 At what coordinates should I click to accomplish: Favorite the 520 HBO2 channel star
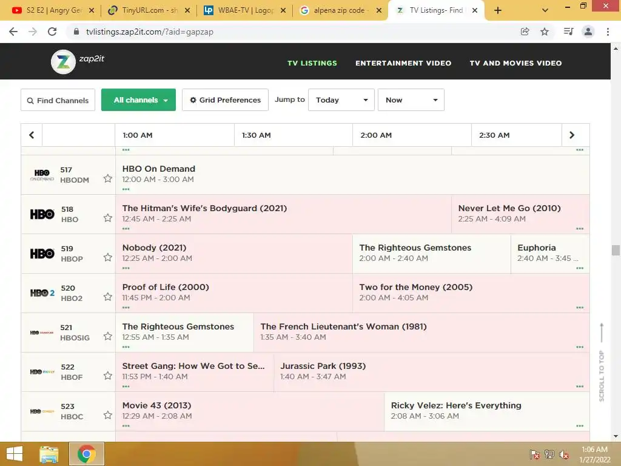(108, 297)
